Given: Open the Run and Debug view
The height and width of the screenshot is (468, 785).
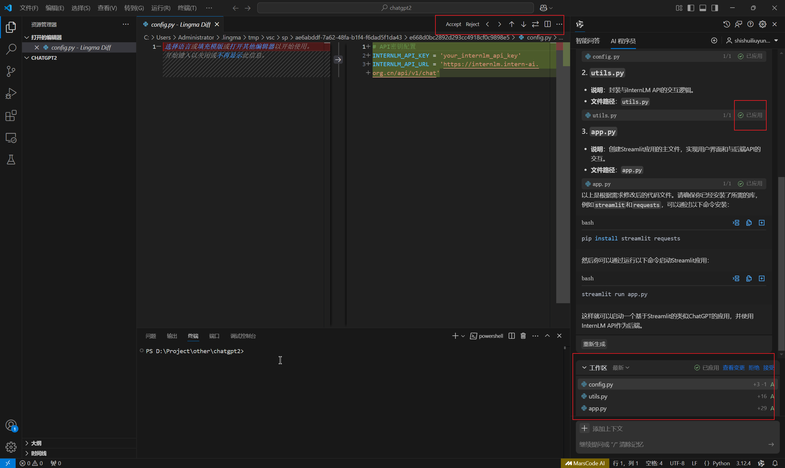Looking at the screenshot, I should [x=11, y=94].
